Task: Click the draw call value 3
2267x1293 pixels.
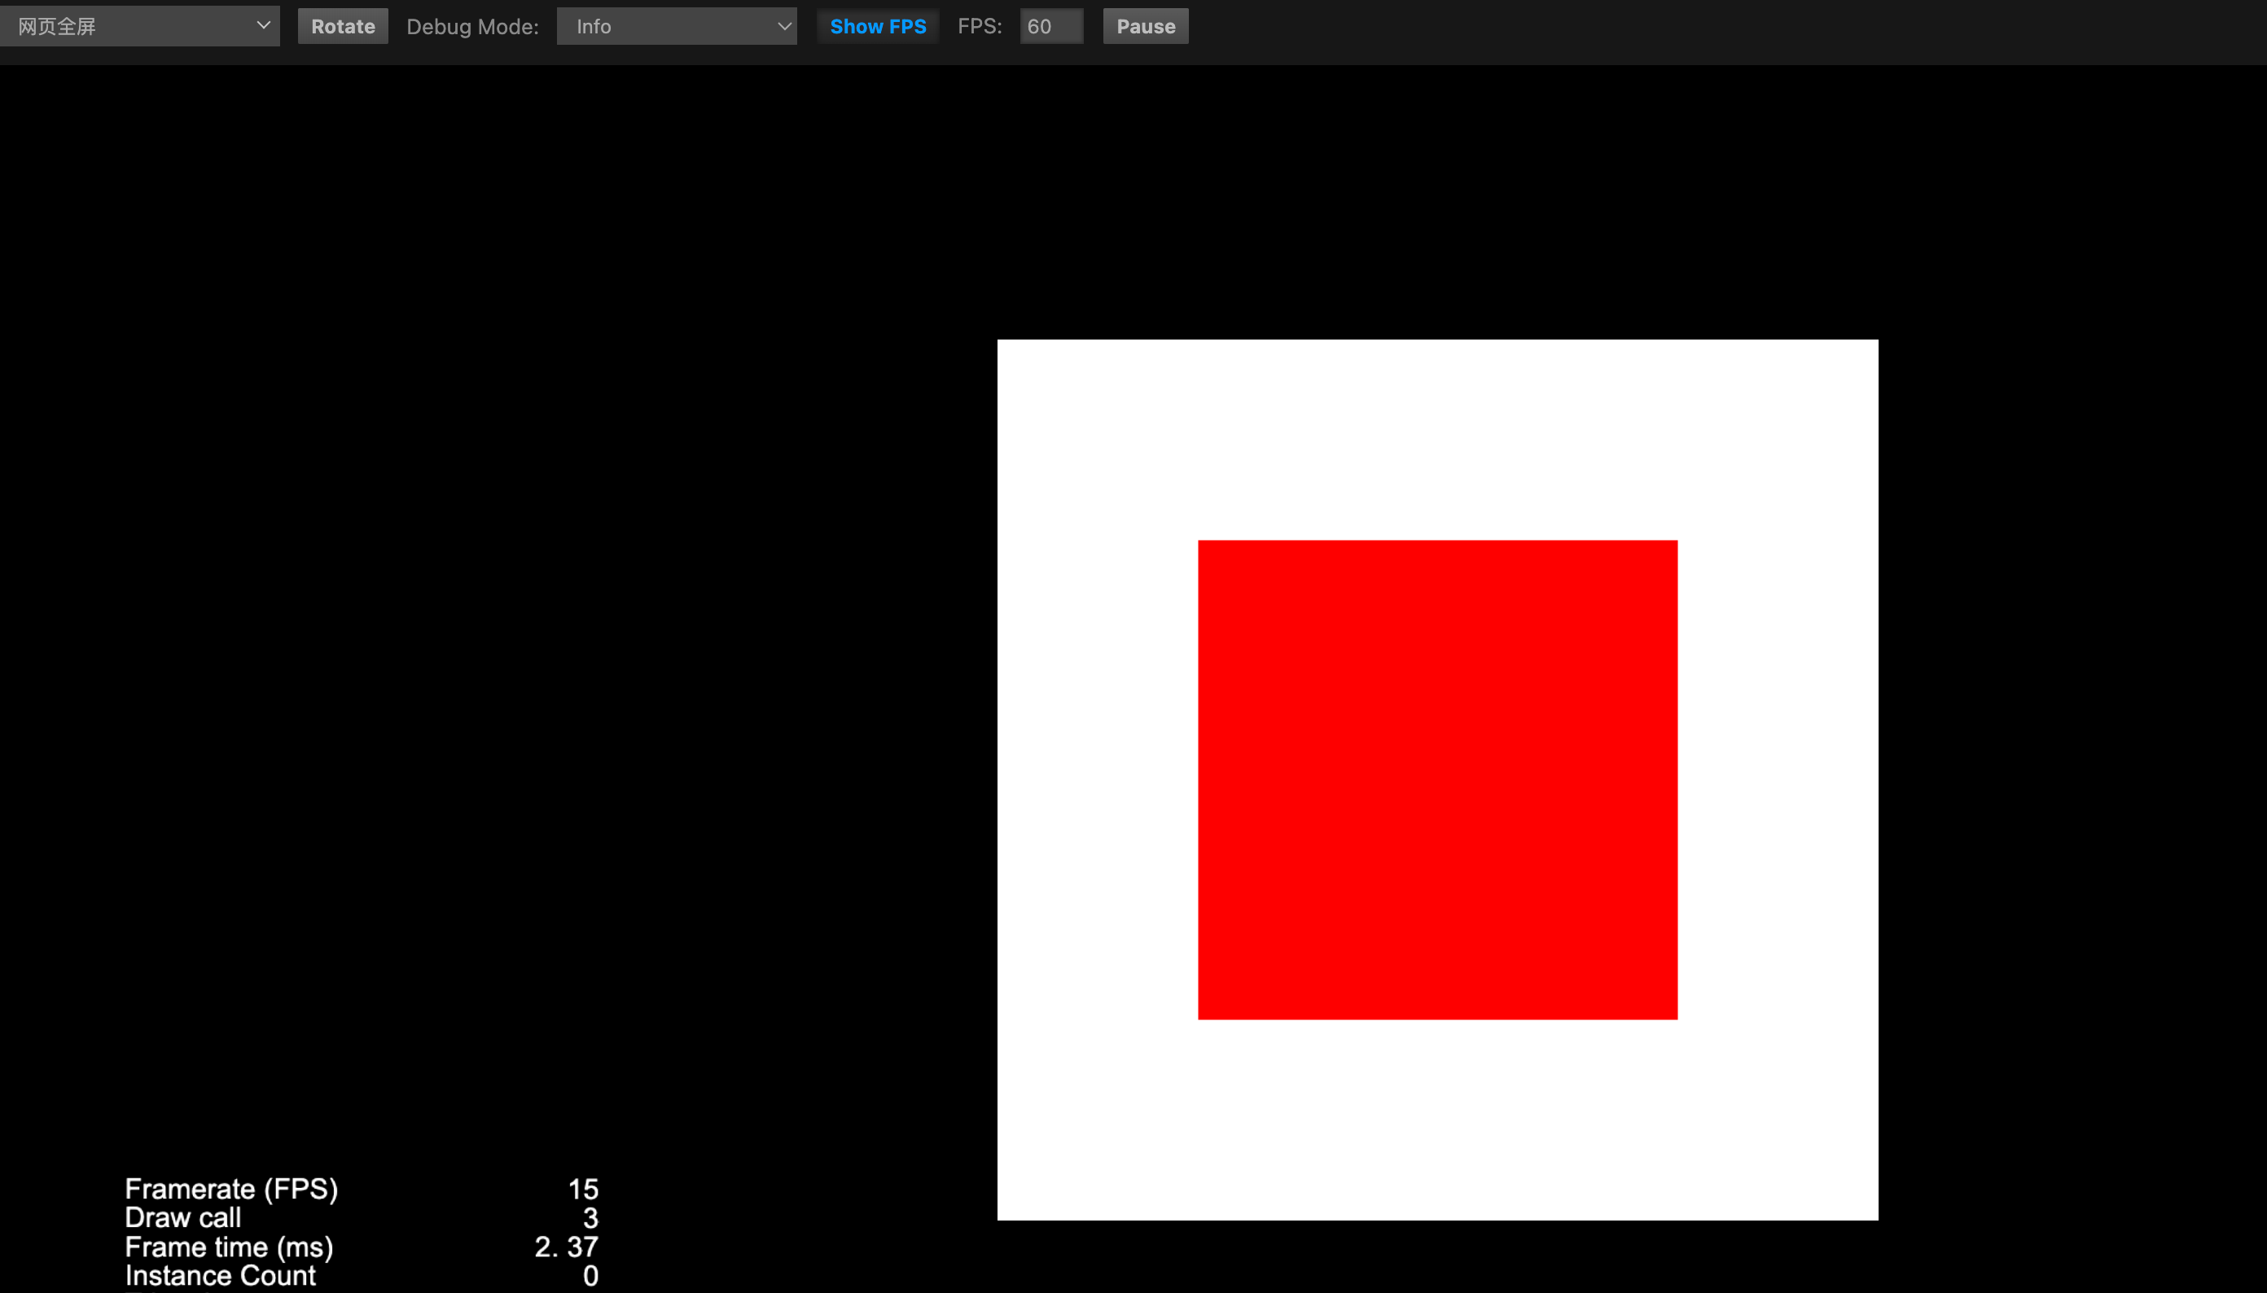Action: [x=590, y=1217]
